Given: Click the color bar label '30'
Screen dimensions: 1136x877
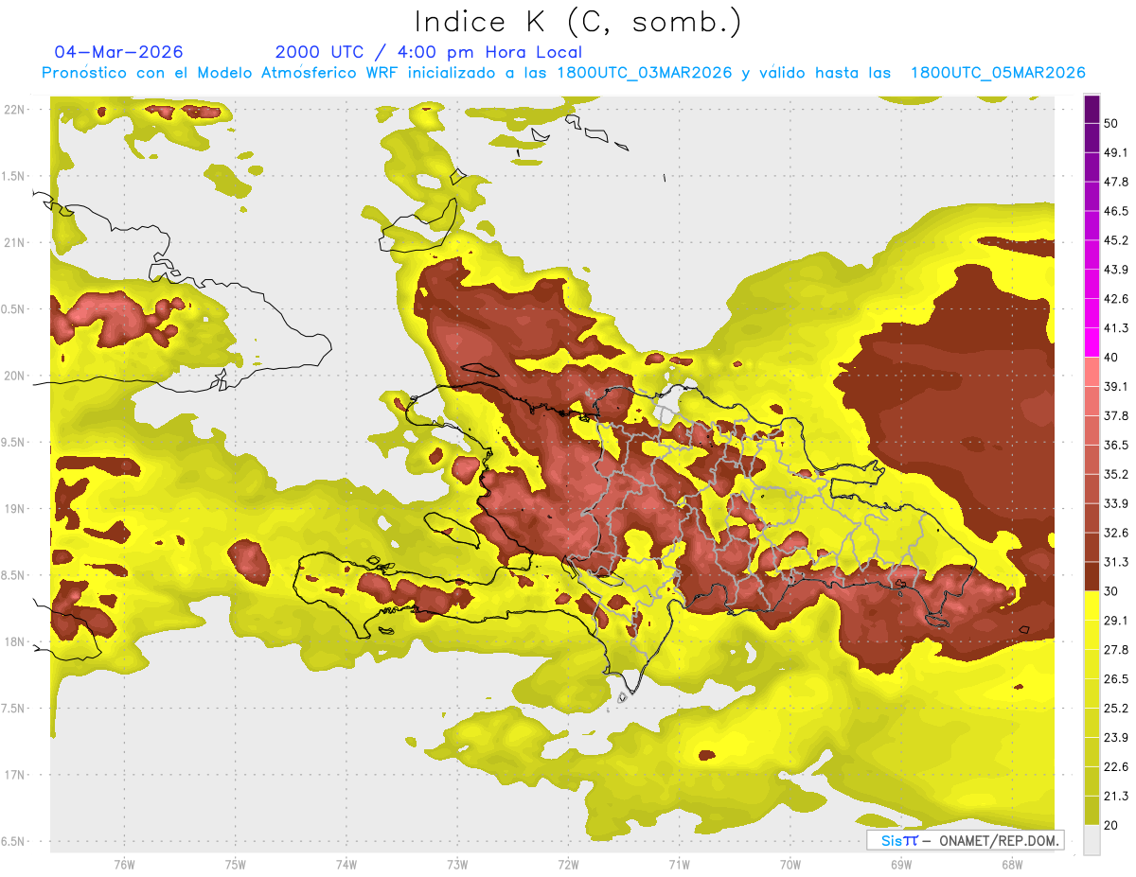Looking at the screenshot, I should pyautogui.click(x=1111, y=591).
